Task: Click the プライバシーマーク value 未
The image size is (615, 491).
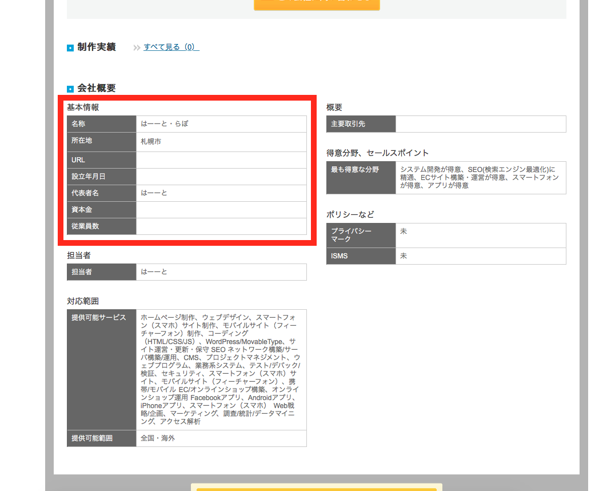Action: click(404, 231)
